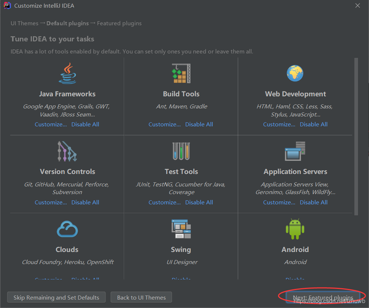
Task: Click the Clouds heading
Action: point(67,250)
